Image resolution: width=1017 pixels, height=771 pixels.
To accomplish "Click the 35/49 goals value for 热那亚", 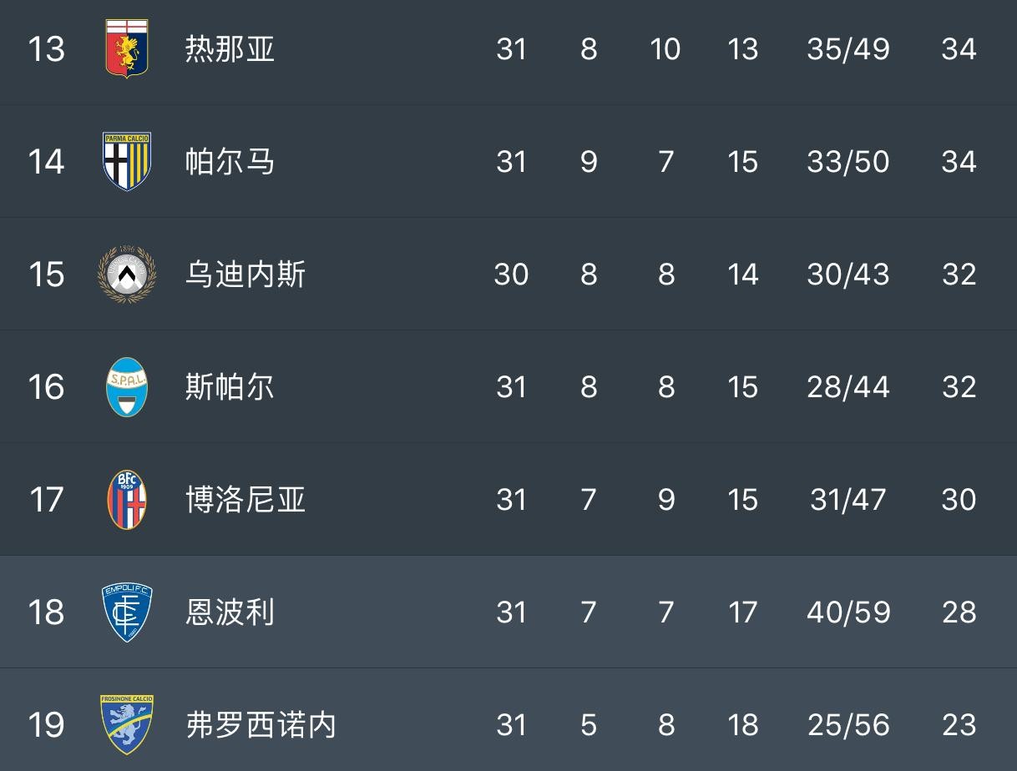I will (848, 49).
